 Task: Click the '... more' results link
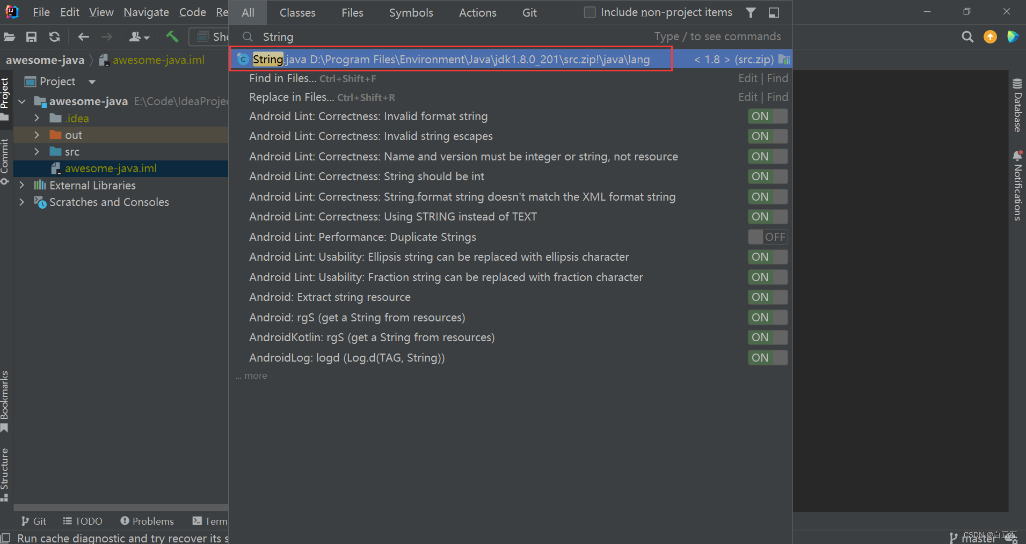[x=251, y=376]
